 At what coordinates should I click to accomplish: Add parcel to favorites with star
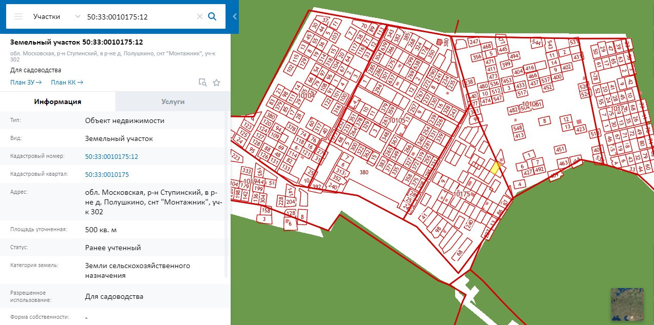[x=216, y=83]
